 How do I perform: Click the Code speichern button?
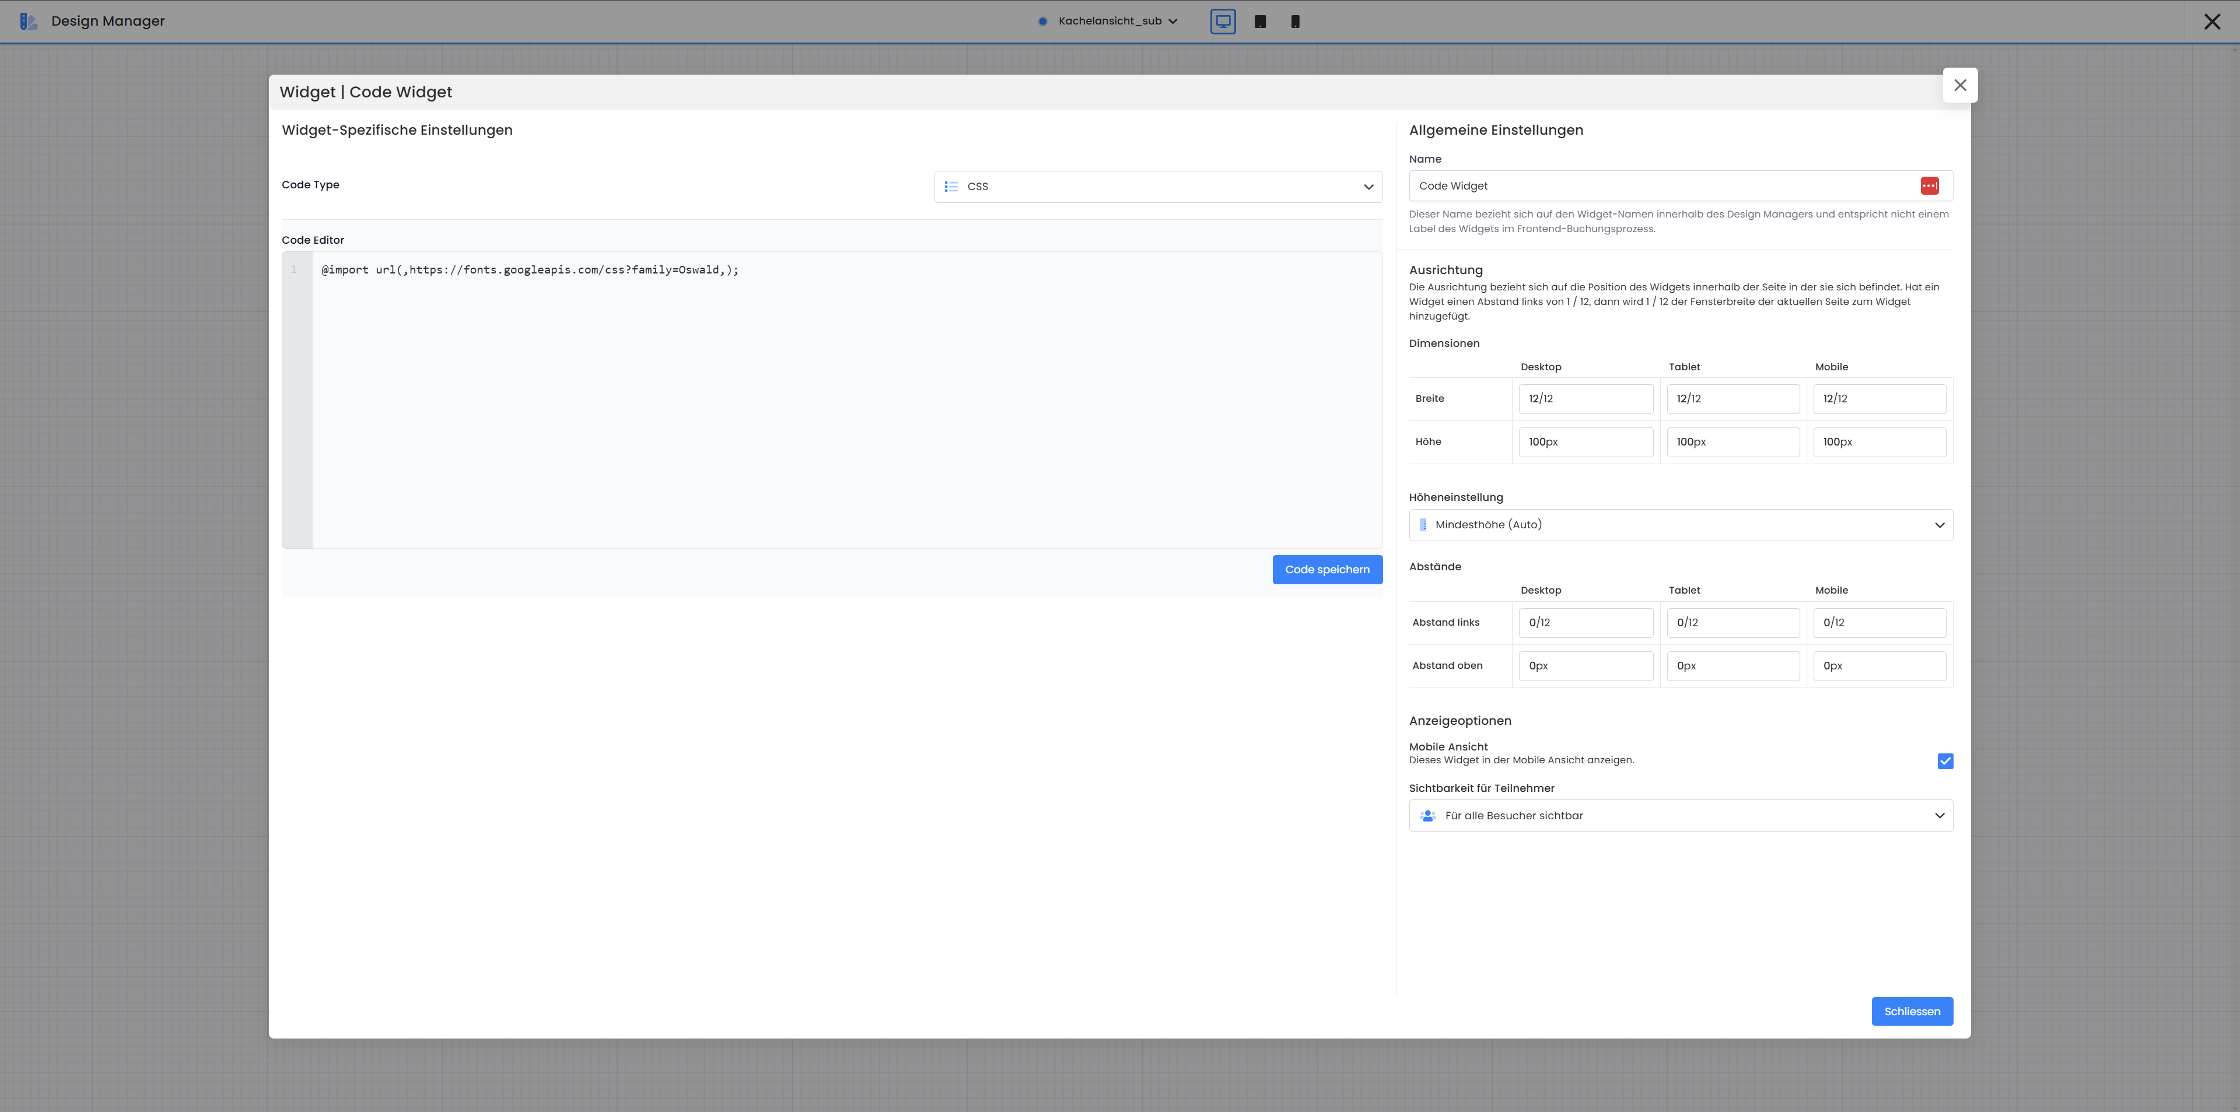(1326, 570)
